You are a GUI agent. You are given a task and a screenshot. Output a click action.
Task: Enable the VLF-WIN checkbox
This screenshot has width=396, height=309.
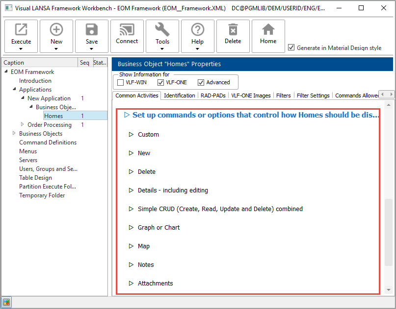point(121,82)
